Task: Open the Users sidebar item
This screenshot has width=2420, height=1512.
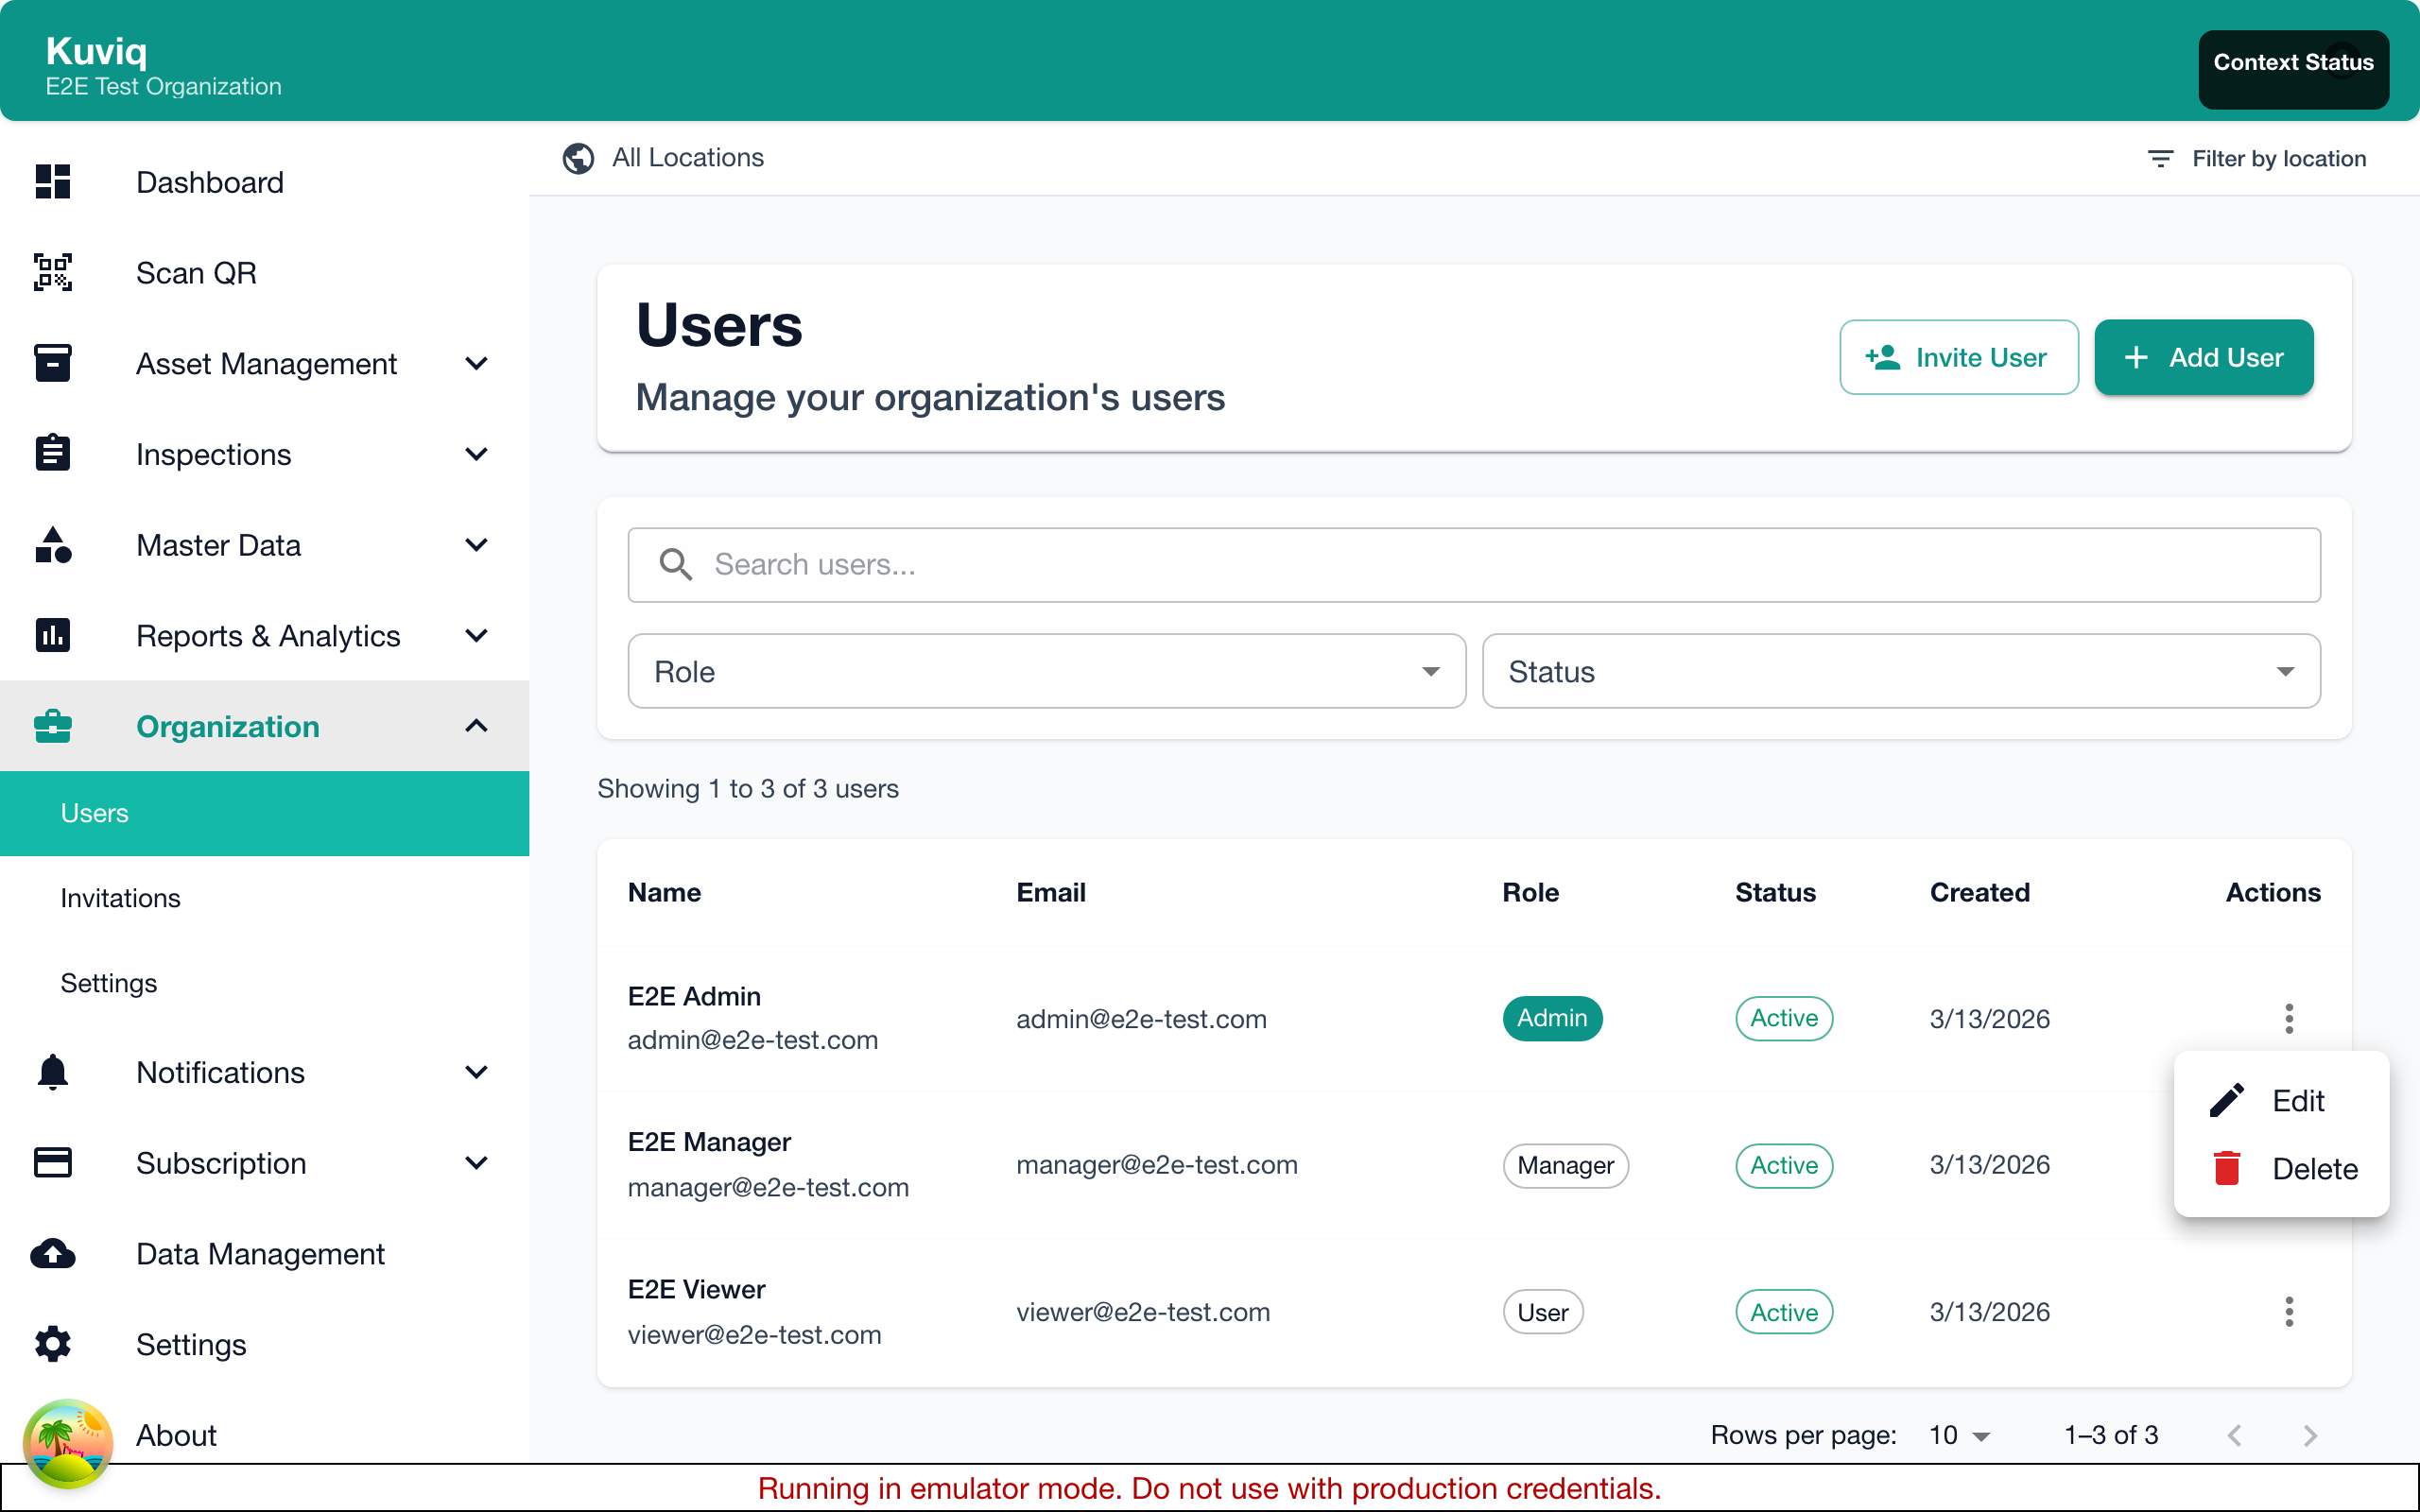Action: click(x=264, y=813)
